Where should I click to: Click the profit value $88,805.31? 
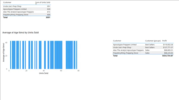pyautogui.click(x=168, y=50)
